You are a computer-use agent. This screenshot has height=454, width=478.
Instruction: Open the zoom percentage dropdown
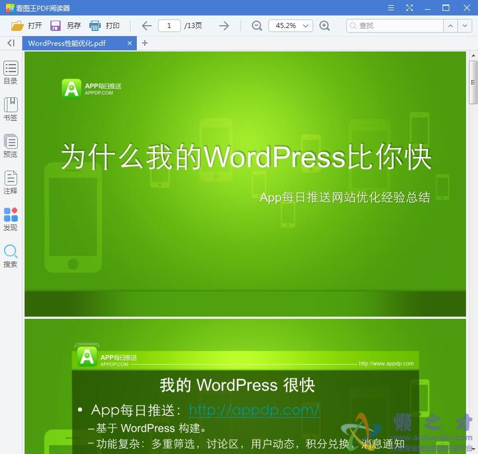coord(305,25)
